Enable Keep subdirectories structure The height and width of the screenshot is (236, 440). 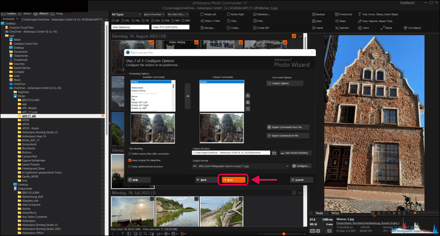[x=130, y=166]
